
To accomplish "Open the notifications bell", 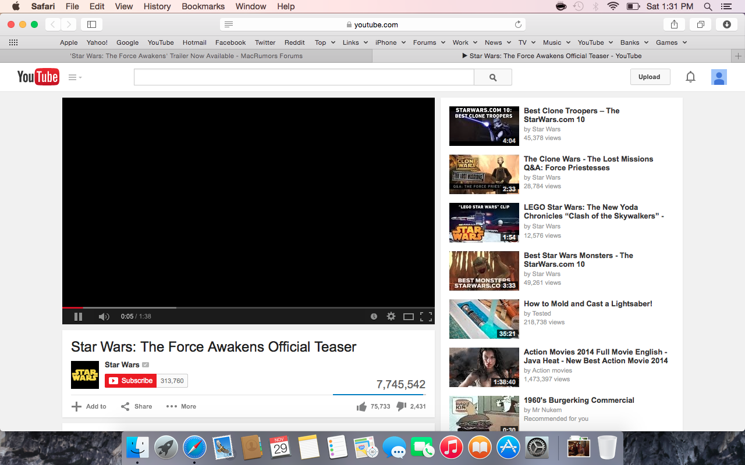I will point(690,77).
